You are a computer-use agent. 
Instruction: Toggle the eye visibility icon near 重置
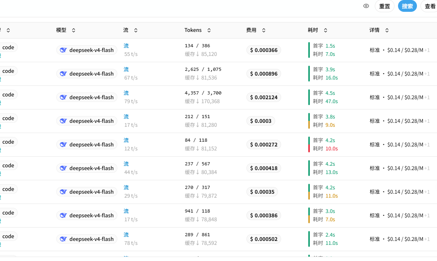coord(366,6)
